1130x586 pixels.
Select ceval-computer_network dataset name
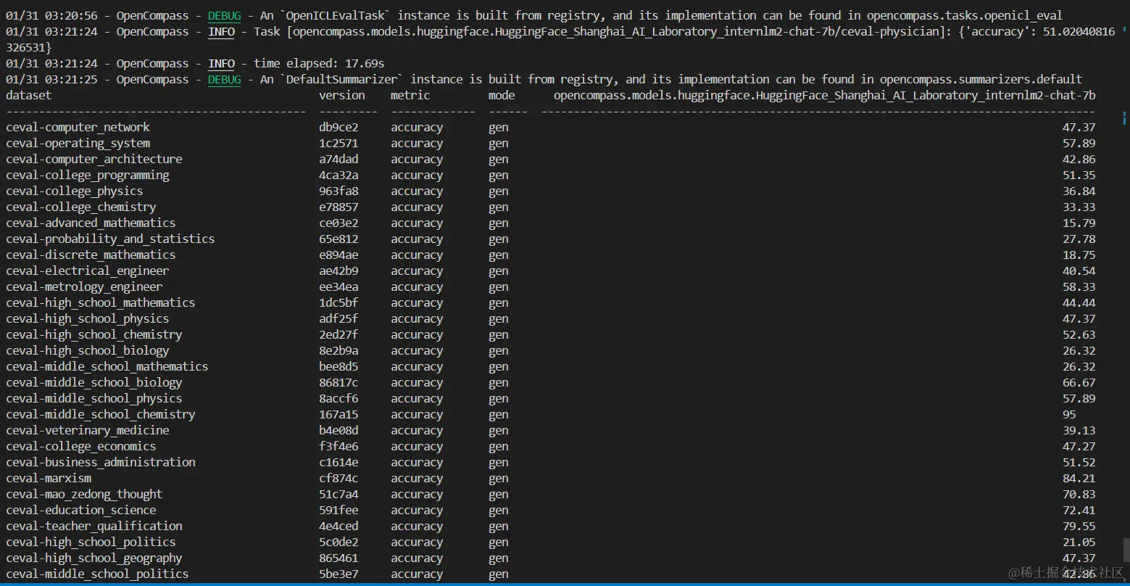pyautogui.click(x=78, y=127)
